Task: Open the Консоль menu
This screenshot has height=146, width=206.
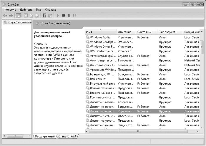Action: 10,10
